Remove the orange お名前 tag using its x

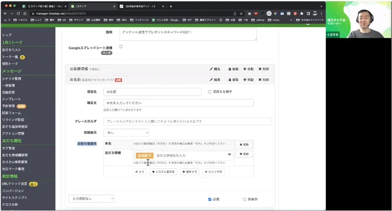150,155
